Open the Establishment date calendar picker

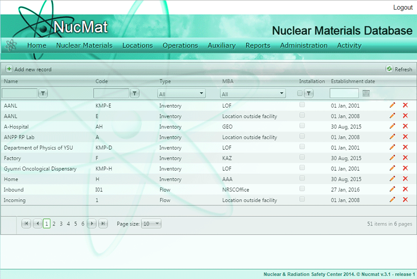(366, 93)
